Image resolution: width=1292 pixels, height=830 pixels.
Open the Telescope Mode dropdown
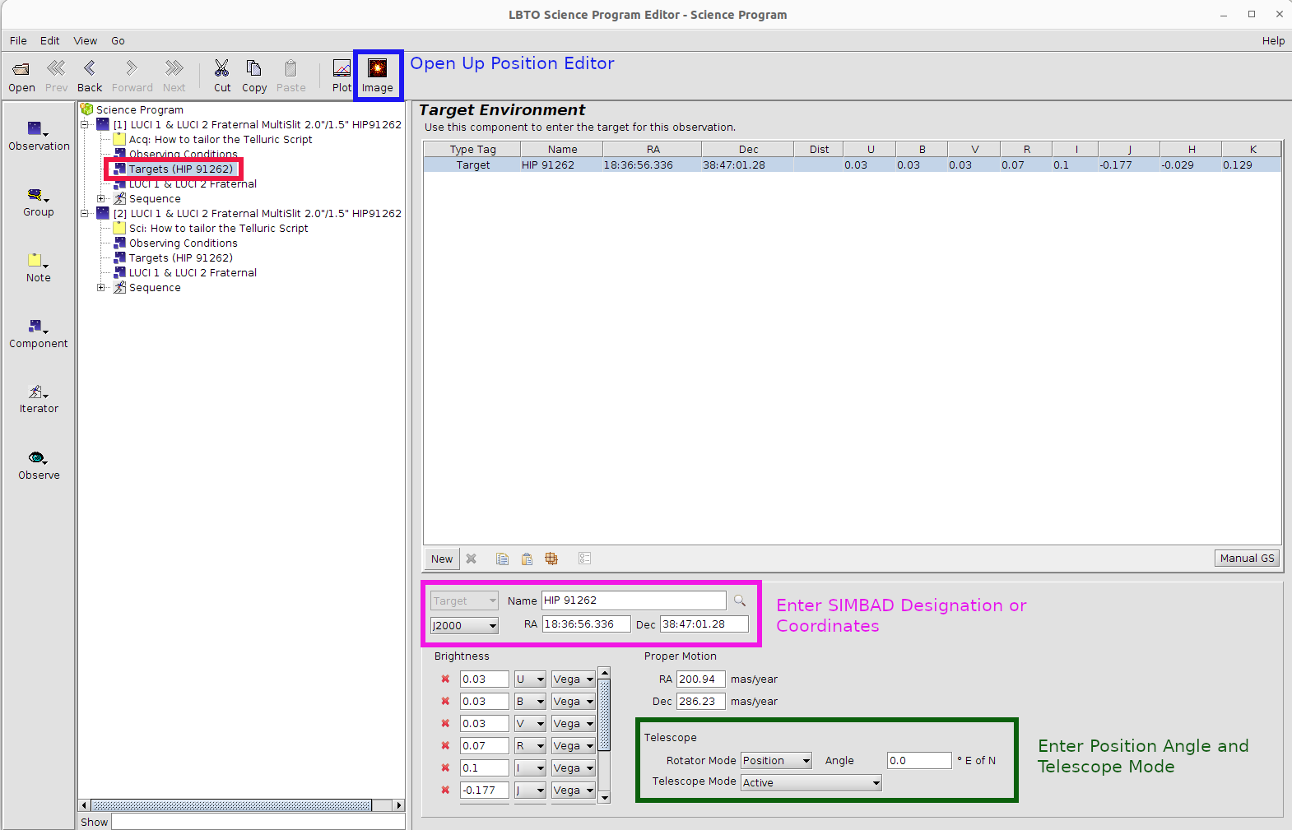tap(811, 783)
